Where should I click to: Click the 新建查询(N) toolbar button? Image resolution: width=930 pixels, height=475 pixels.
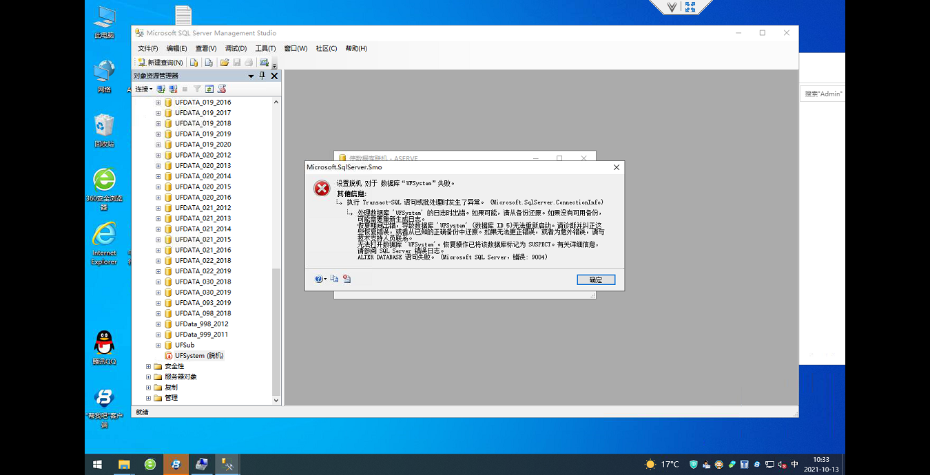tap(160, 63)
